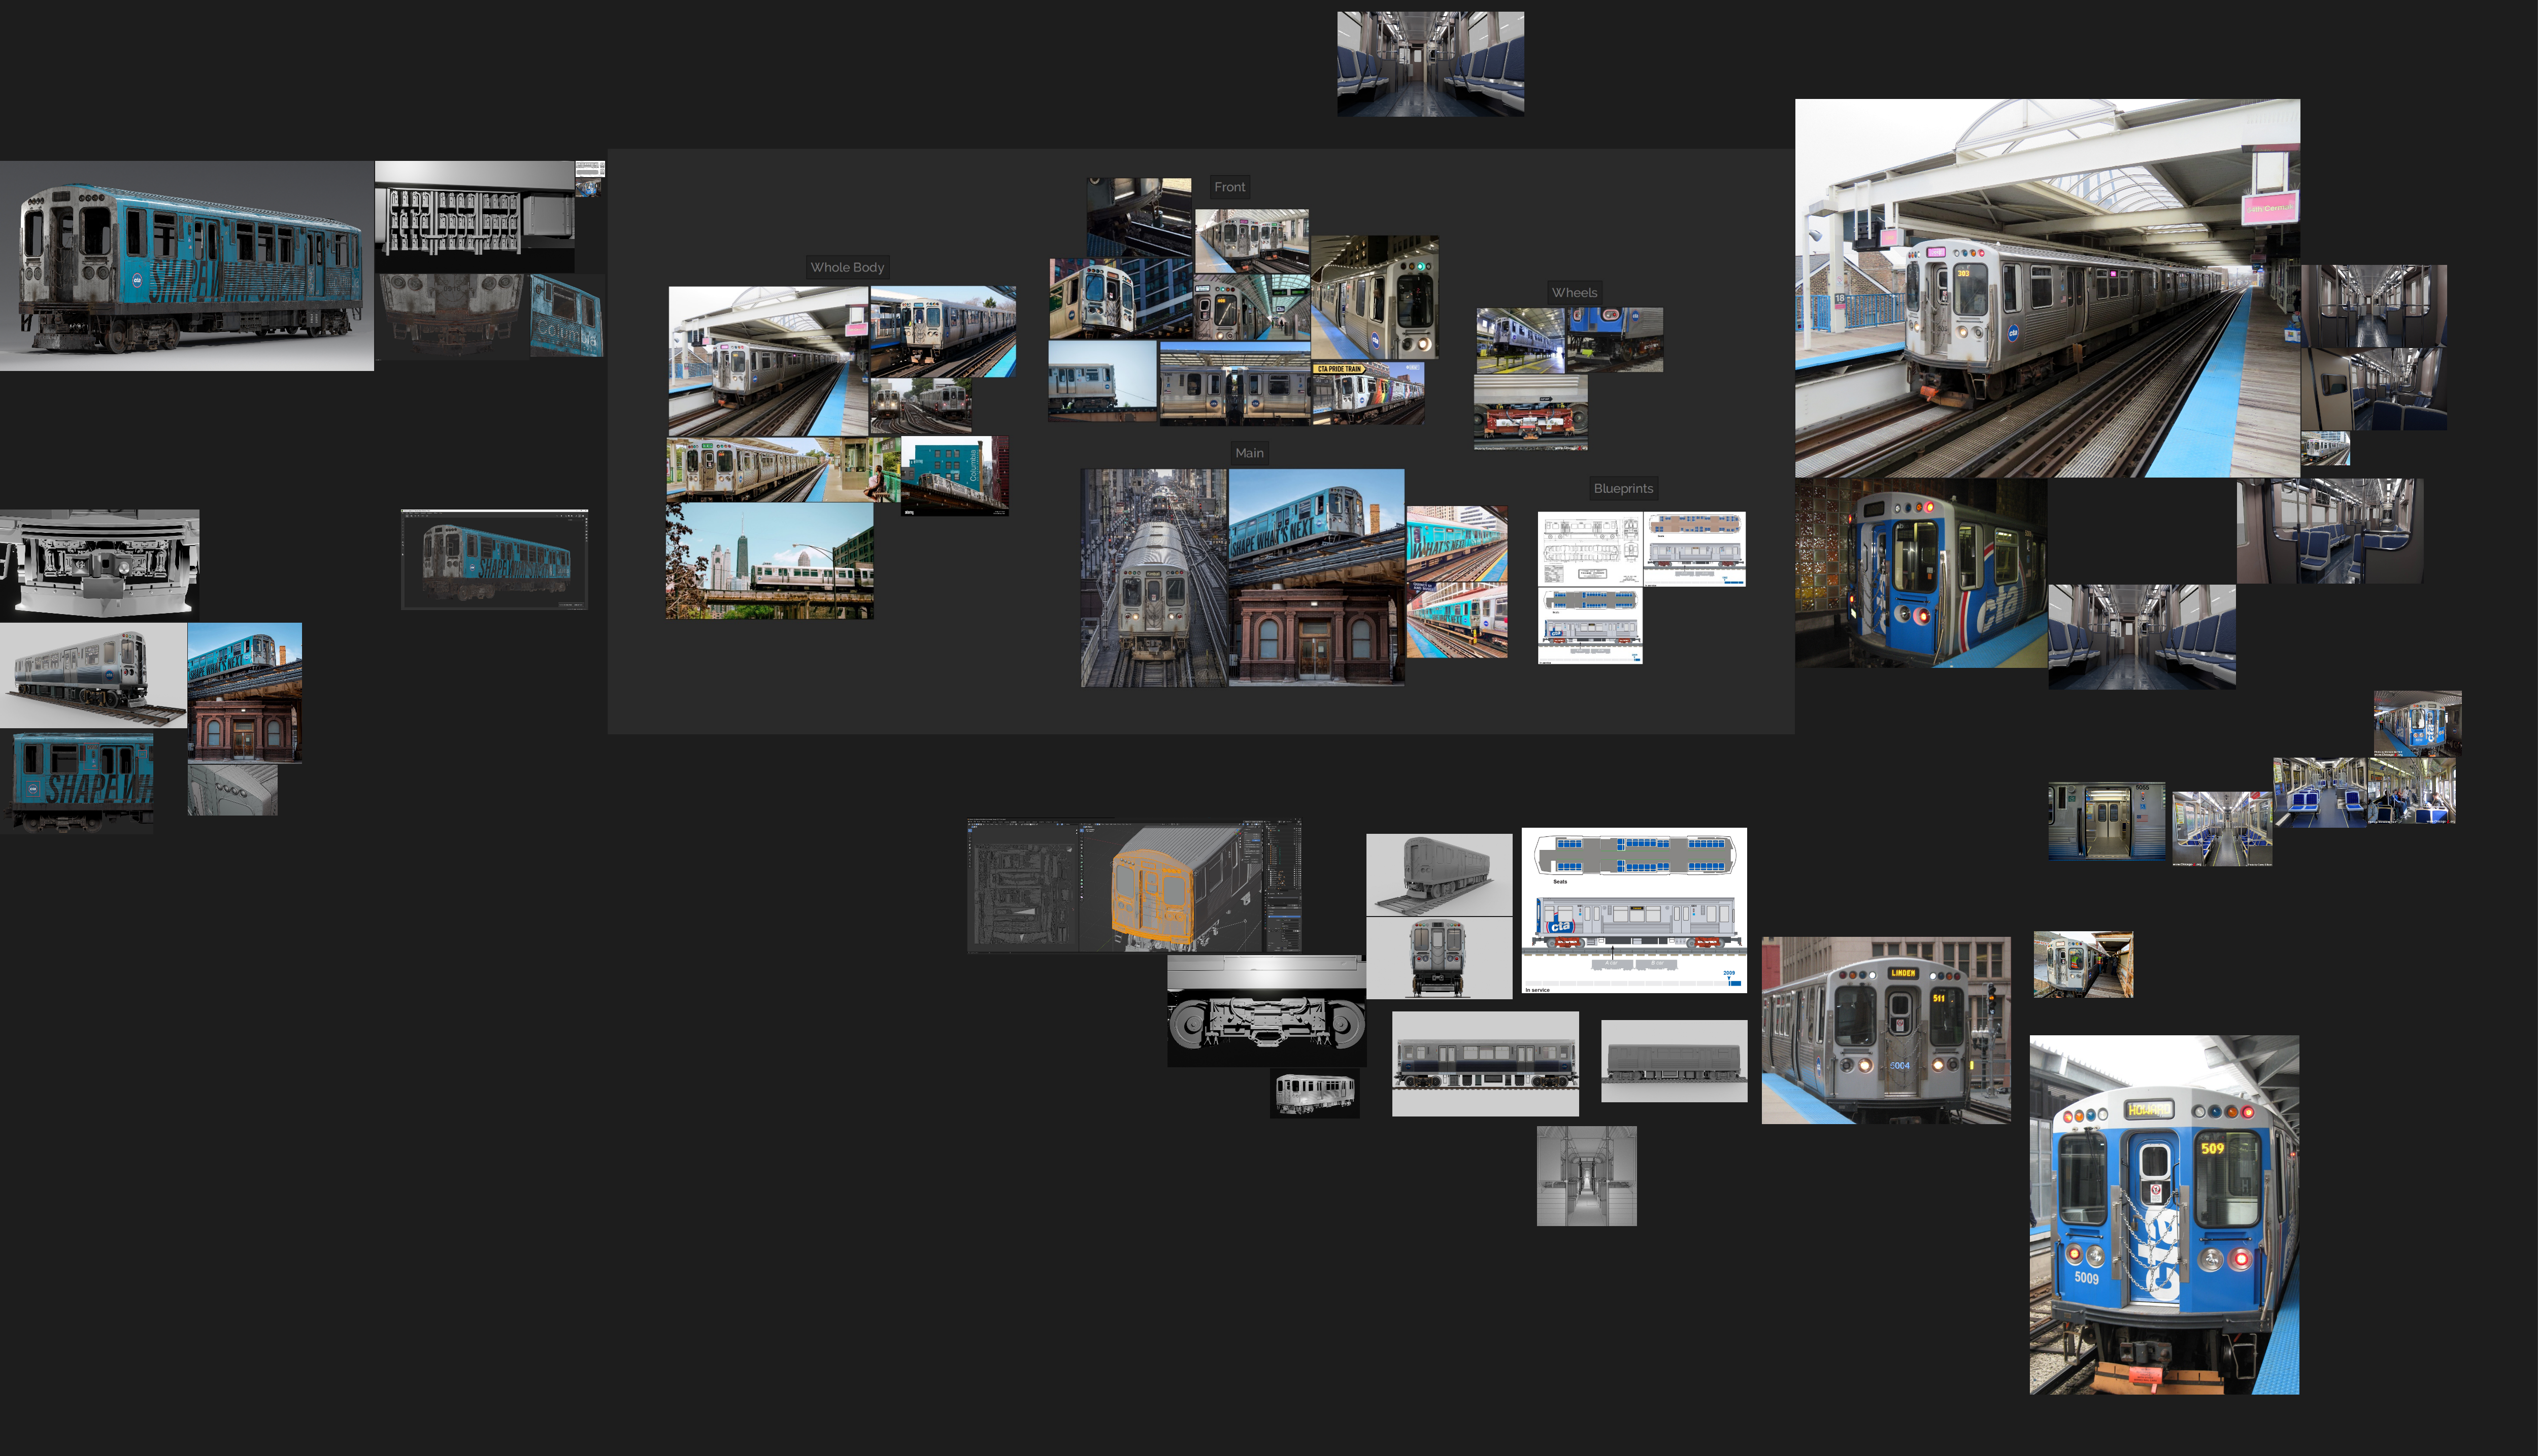Select the CTA Pride Train photo

tap(1367, 393)
